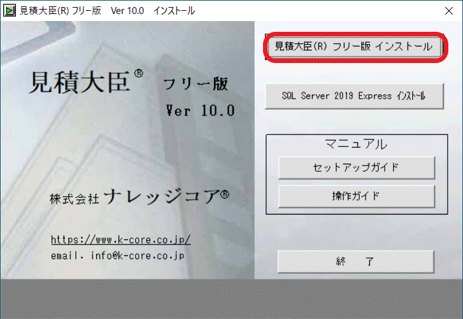The width and height of the screenshot is (463, 319).
Task: Start the 見積大臣(R) フリー版 インストール
Action: pos(353,47)
